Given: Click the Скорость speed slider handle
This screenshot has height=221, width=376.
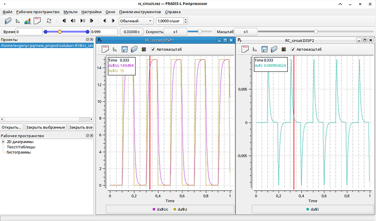Looking at the screenshot, I should click(x=199, y=32).
